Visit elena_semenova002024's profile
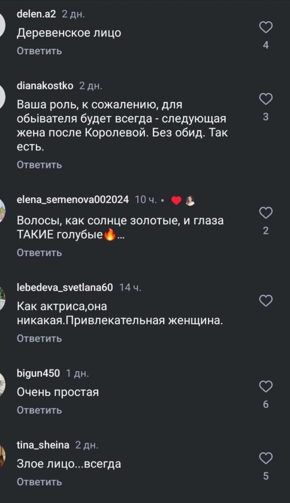Screen dimensions: 290x503 click(72, 200)
